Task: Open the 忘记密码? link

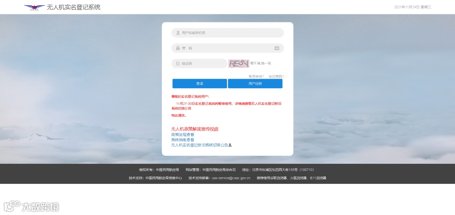Action: pos(276,76)
